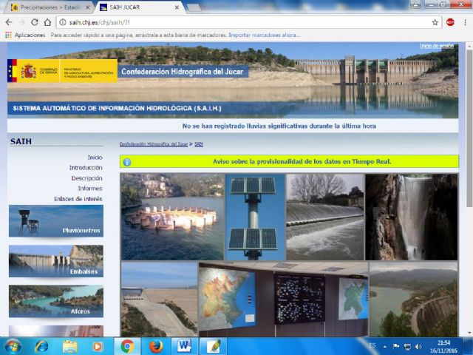
Task: Click the address bar URL field
Action: [x=222, y=22]
